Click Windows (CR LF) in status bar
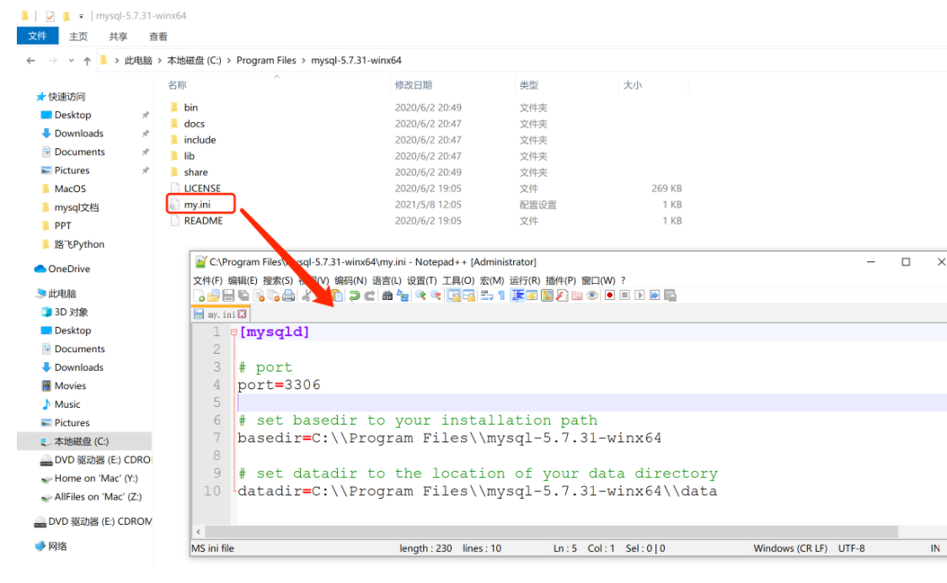 coord(790,548)
